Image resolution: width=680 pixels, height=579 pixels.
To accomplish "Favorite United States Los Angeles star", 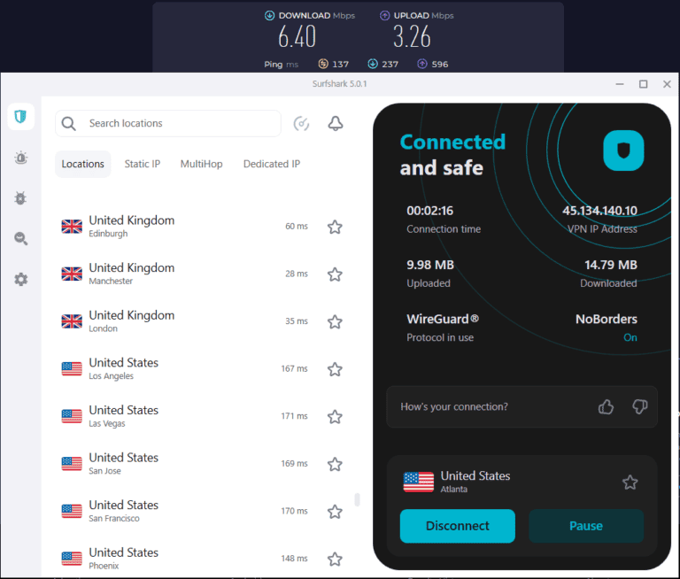I will click(335, 369).
